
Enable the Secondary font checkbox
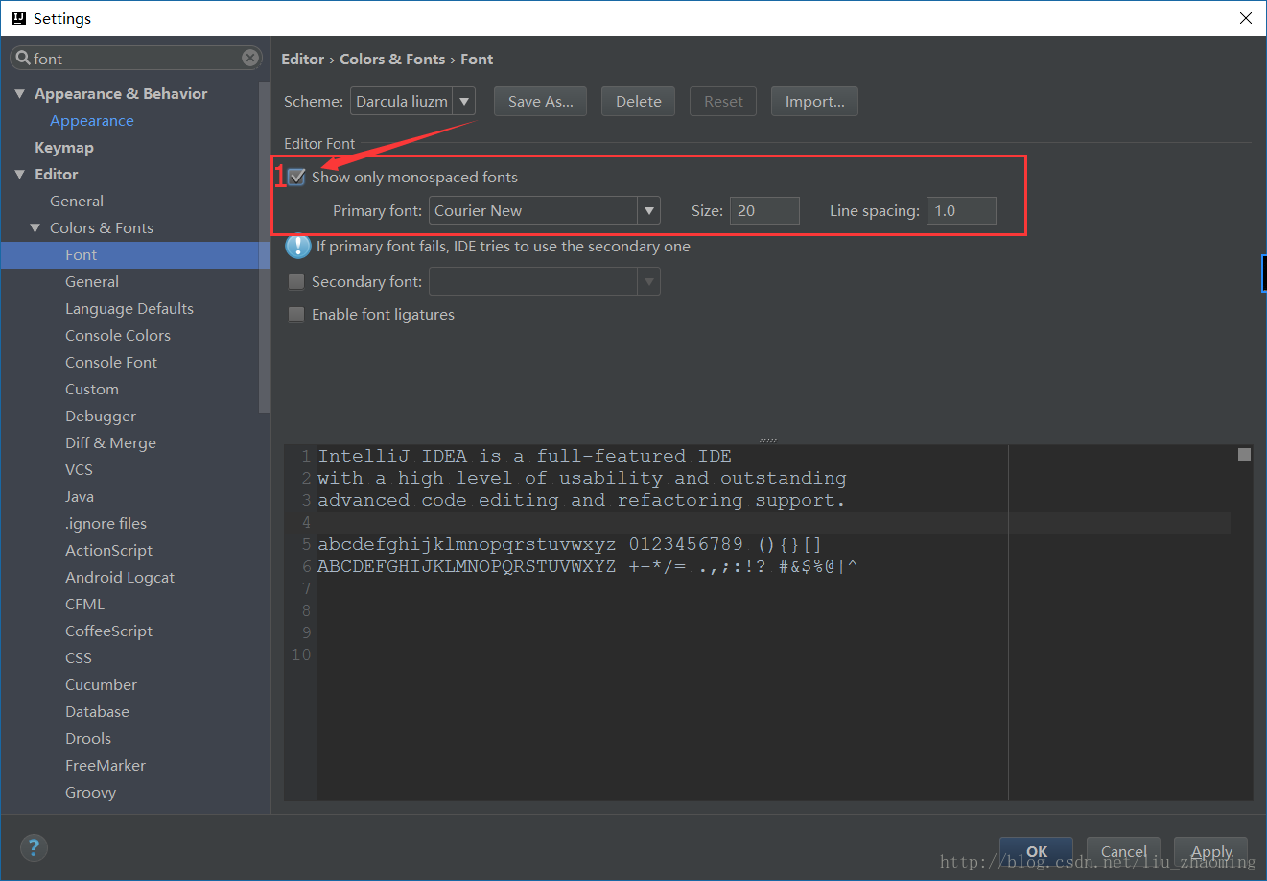pos(296,281)
